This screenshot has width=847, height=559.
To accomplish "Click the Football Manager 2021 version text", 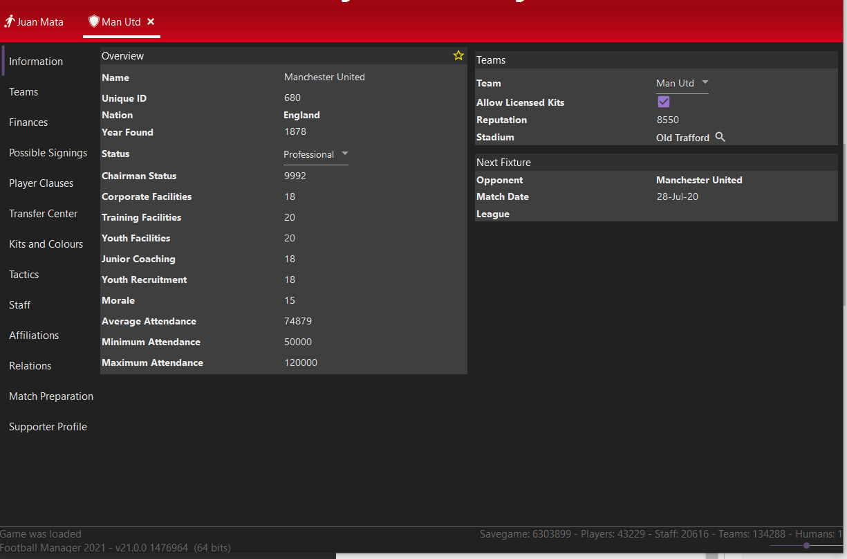I will 115,548.
